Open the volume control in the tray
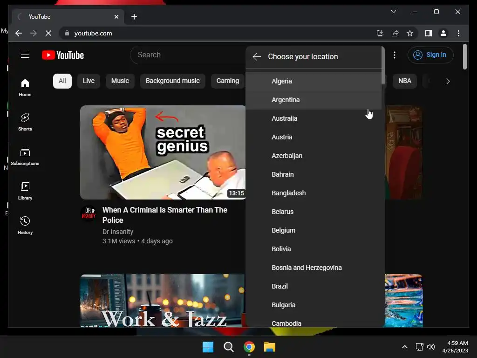The image size is (477, 358). coord(431,347)
